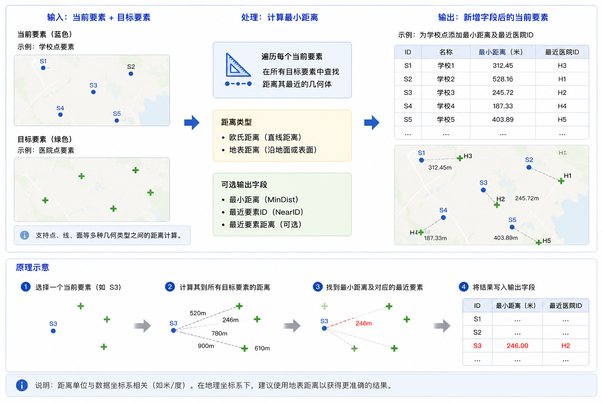
Task: Click the step 3 circle beside 找到最小距离
Action: pos(318,287)
